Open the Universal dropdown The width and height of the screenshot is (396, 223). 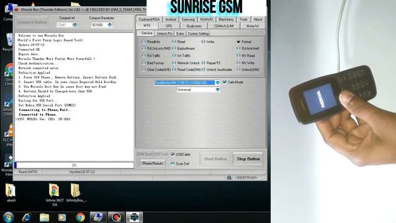pos(218,90)
